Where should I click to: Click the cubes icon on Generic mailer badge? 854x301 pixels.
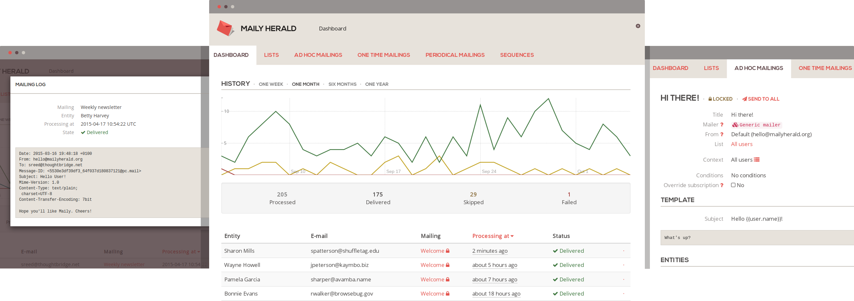[735, 125]
